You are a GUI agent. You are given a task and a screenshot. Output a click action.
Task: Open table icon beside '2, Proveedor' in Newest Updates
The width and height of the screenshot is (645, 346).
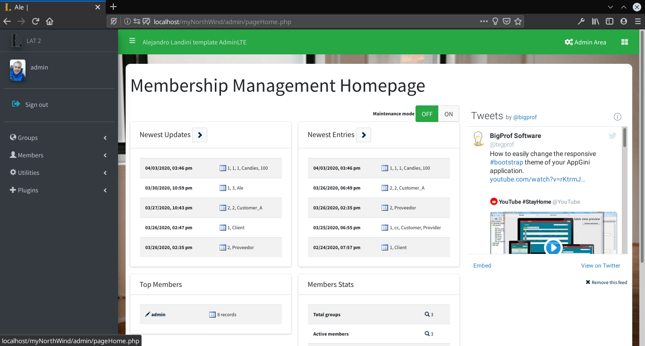coord(223,248)
